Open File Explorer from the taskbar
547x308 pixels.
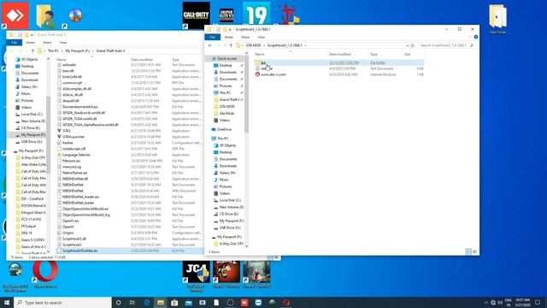[x=161, y=302]
